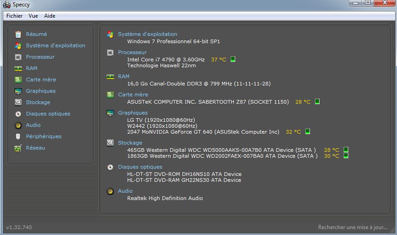
Task: Click the Processeur chip icon in sidebar
Action: (18, 57)
